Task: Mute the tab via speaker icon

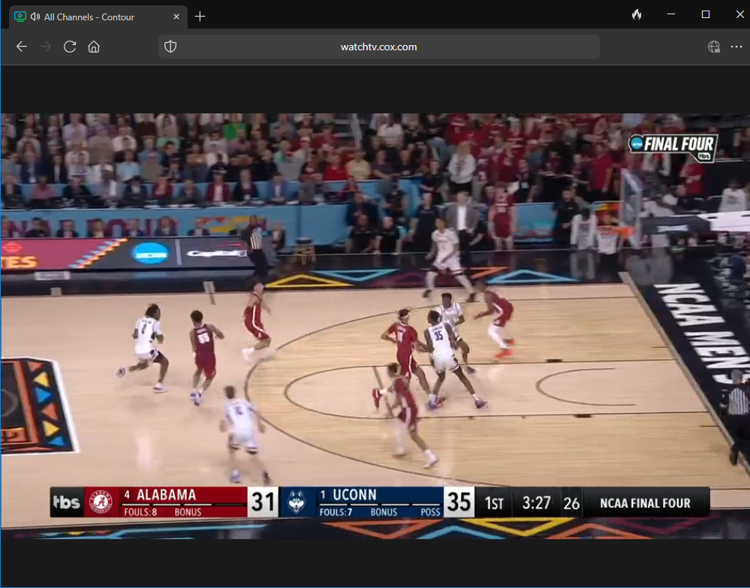Action: [35, 17]
